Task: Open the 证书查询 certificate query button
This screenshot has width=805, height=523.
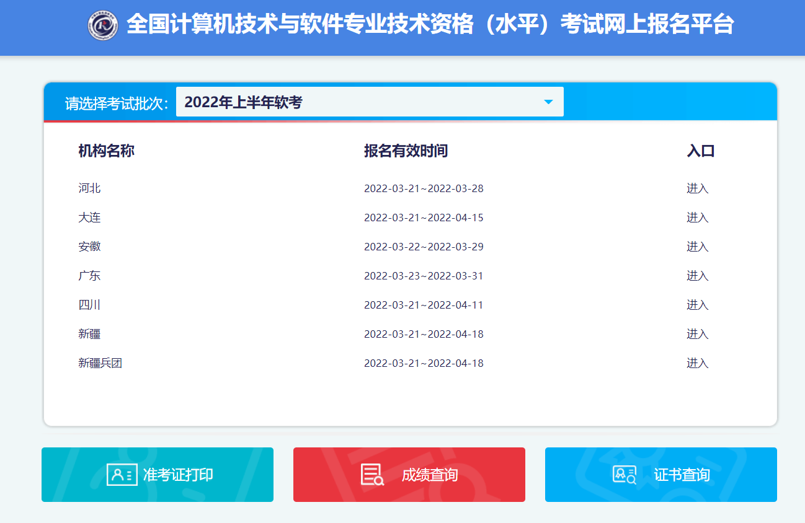Action: 661,475
